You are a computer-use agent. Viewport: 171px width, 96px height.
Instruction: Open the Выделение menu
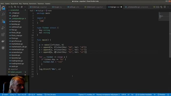point(14,3)
